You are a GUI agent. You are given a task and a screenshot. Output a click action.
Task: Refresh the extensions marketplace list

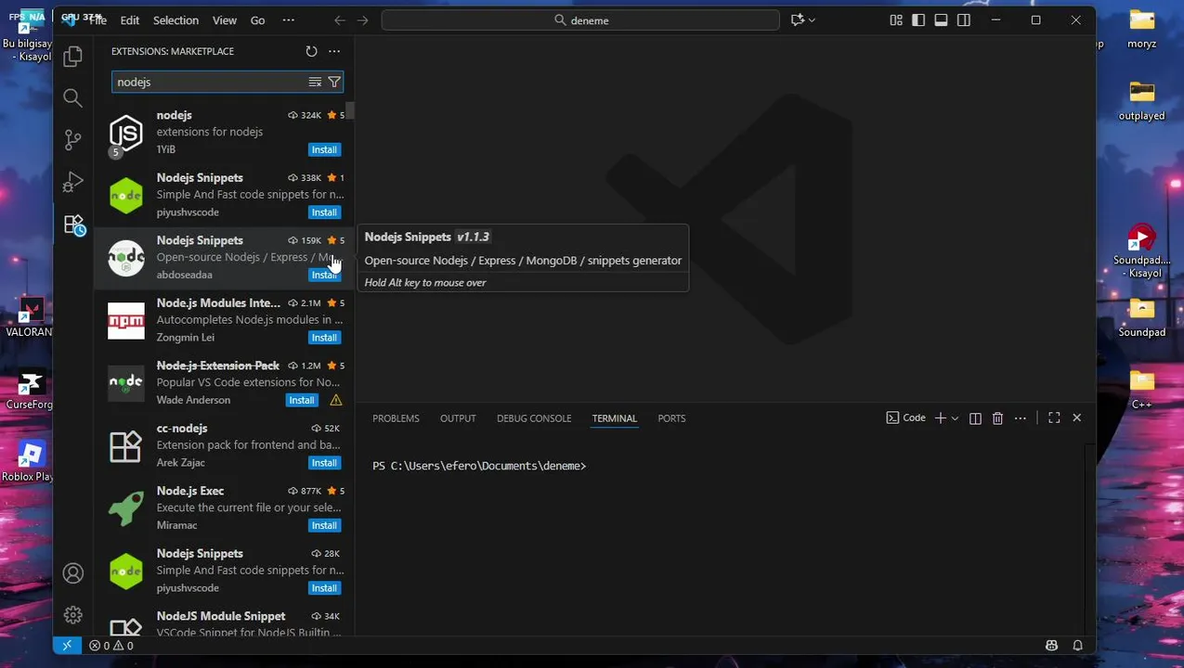[311, 51]
